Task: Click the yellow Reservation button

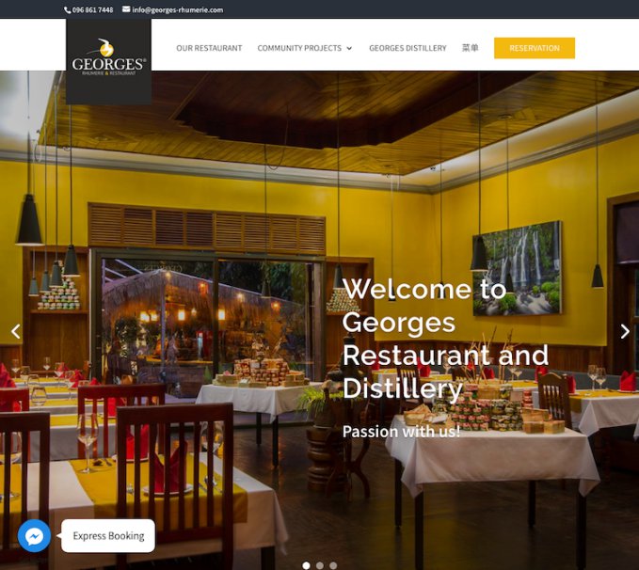Action: pos(535,48)
